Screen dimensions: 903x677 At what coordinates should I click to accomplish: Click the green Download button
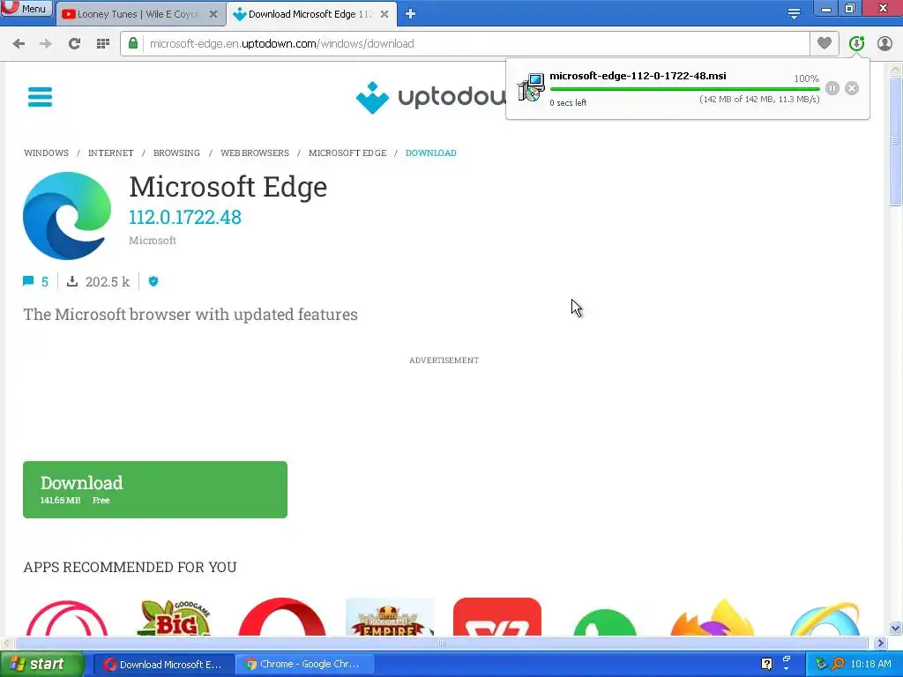coord(155,489)
